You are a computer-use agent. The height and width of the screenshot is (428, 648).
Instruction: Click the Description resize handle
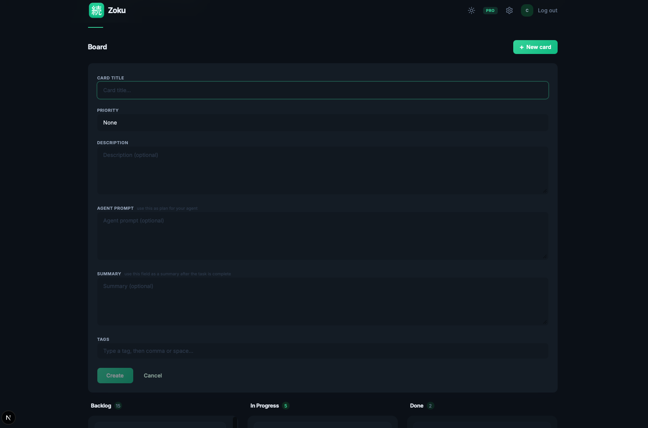click(x=545, y=191)
